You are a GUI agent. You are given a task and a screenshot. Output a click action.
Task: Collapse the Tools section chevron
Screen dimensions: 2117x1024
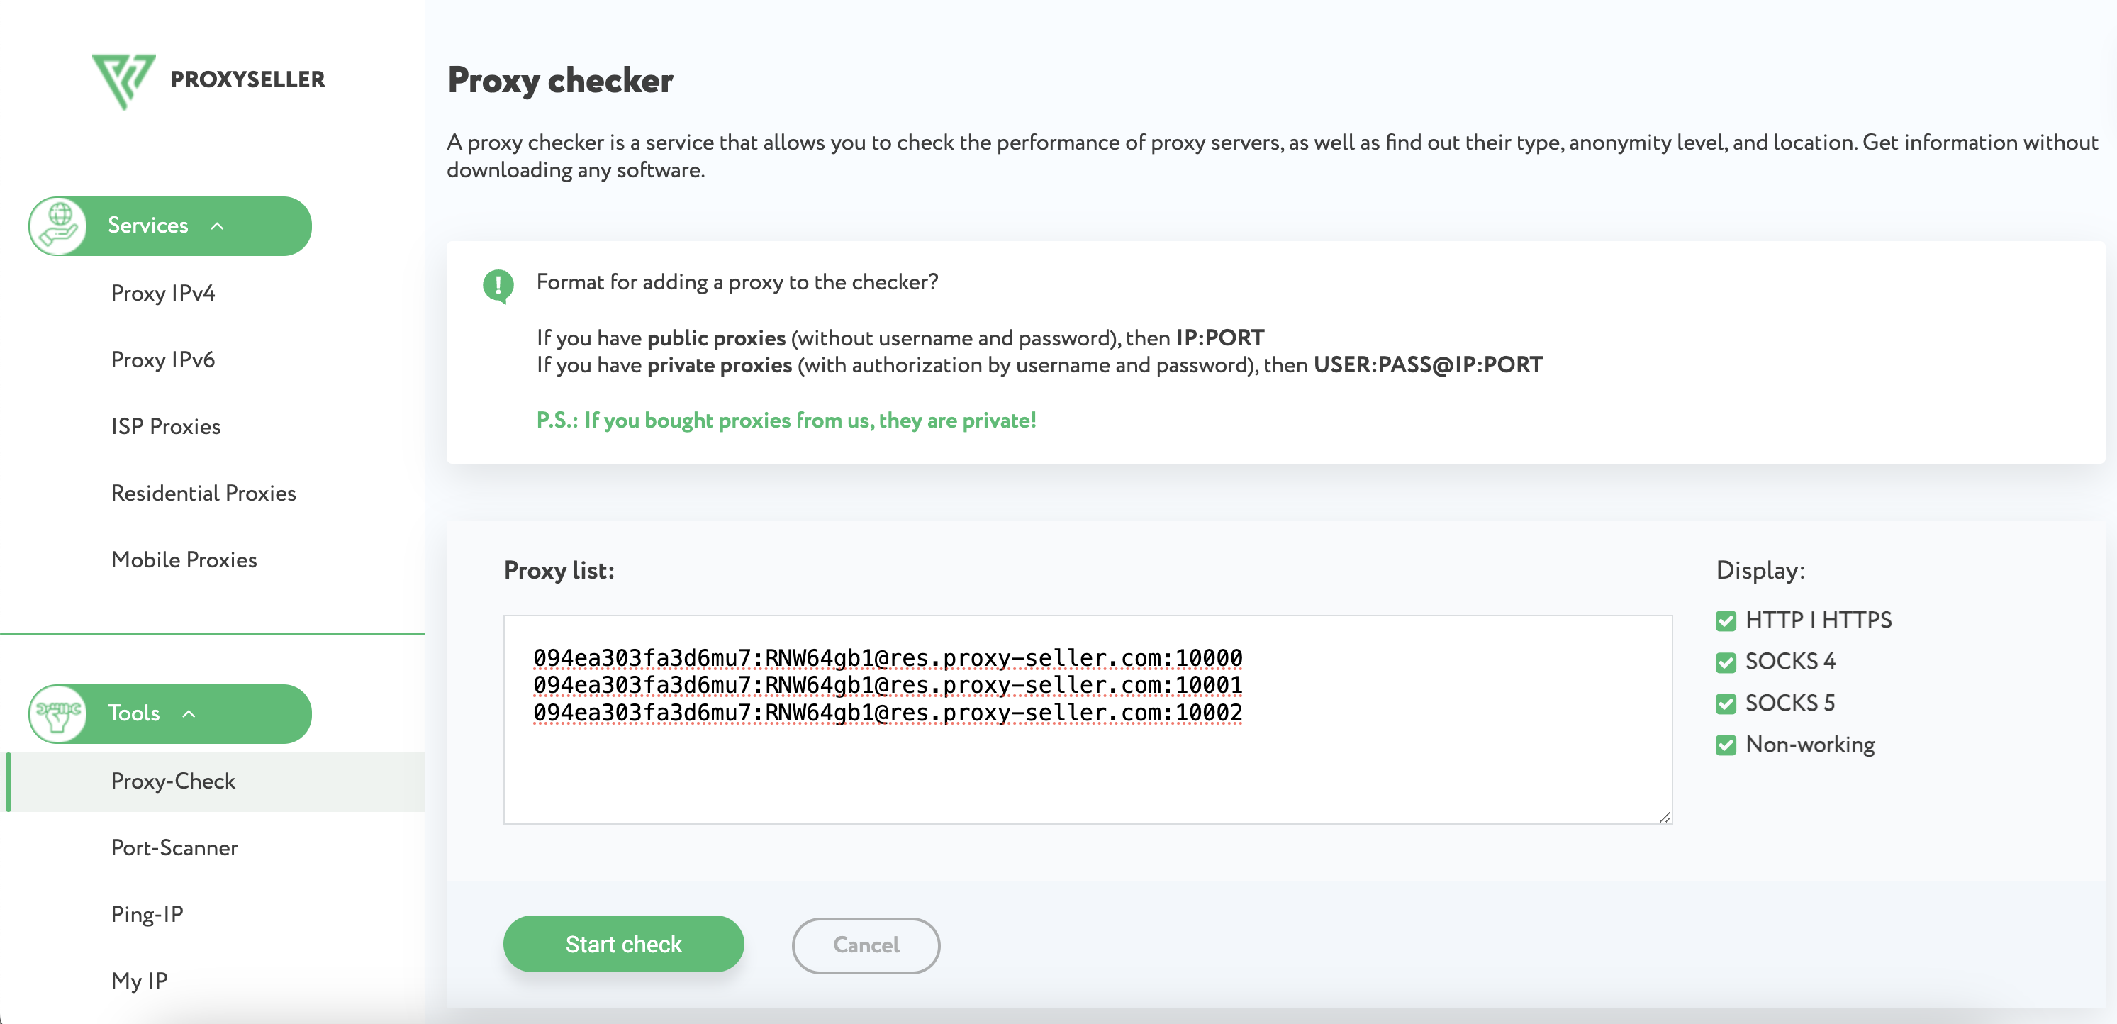point(189,713)
